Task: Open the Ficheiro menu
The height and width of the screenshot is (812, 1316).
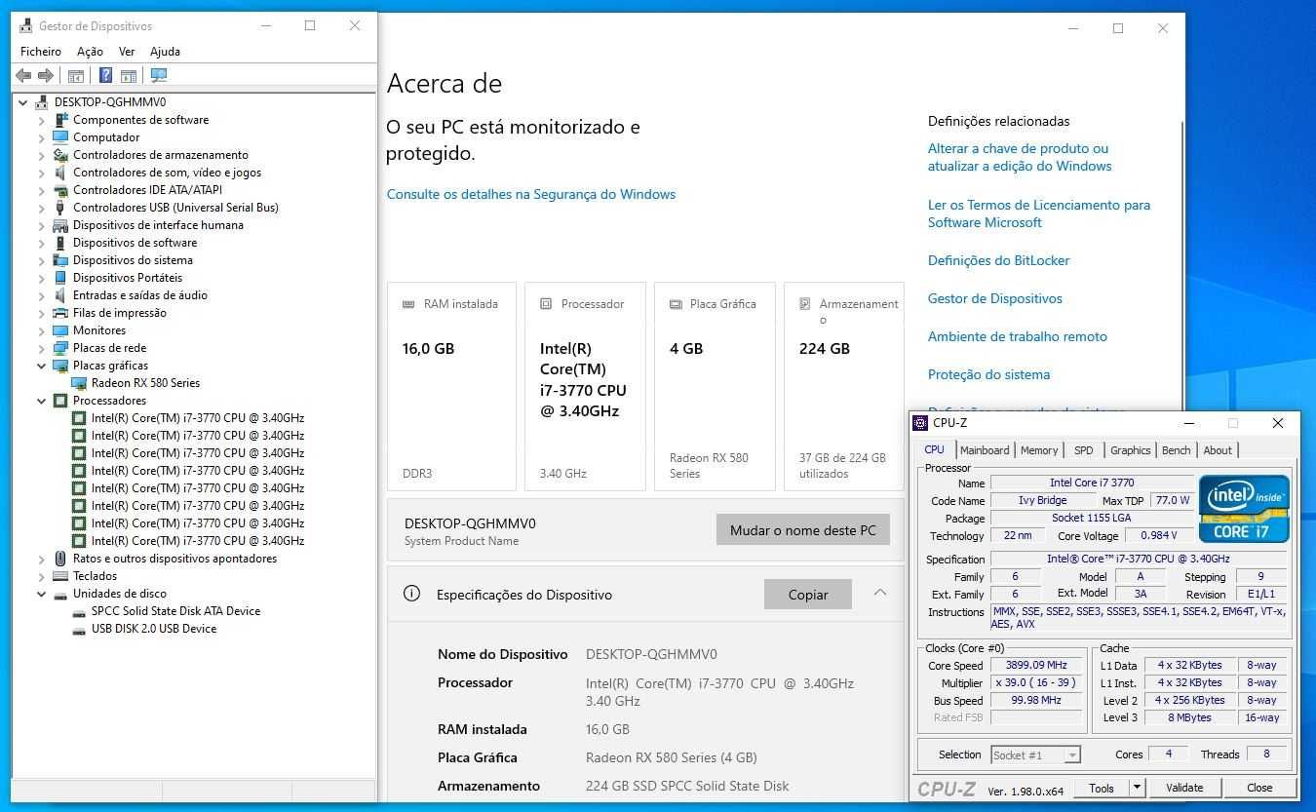Action: pos(41,52)
